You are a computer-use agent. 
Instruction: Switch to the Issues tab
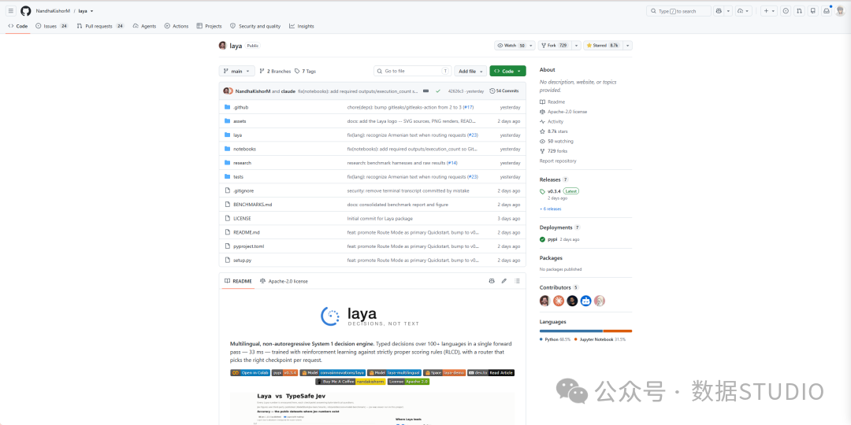52,26
